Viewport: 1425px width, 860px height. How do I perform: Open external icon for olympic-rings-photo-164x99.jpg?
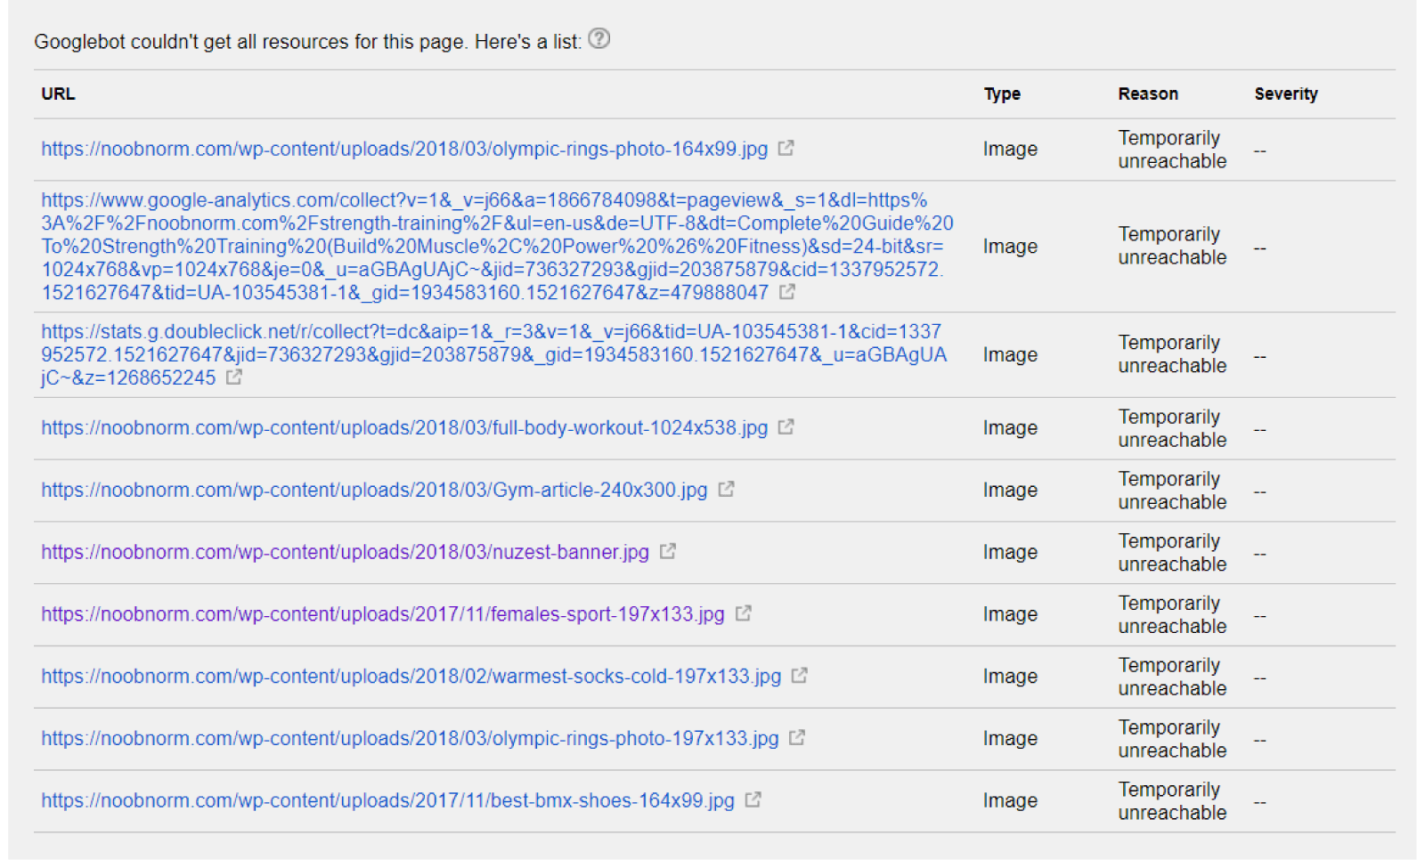pyautogui.click(x=786, y=148)
